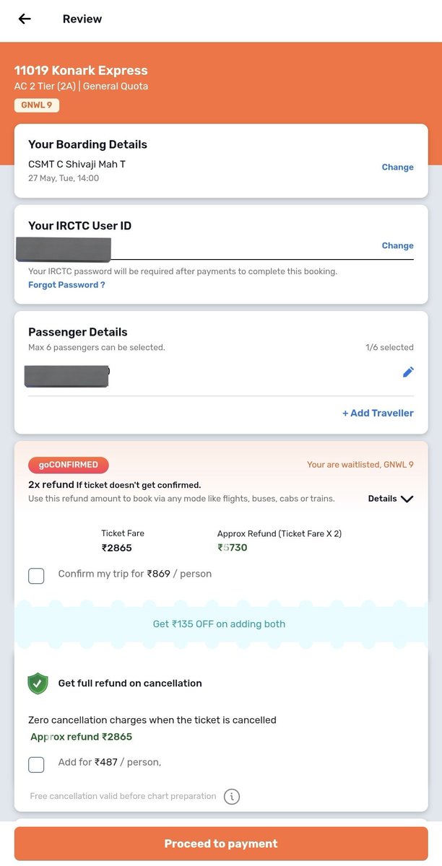The width and height of the screenshot is (442, 866).
Task: Tap the GNWL 9 status badge
Action: pyautogui.click(x=37, y=105)
